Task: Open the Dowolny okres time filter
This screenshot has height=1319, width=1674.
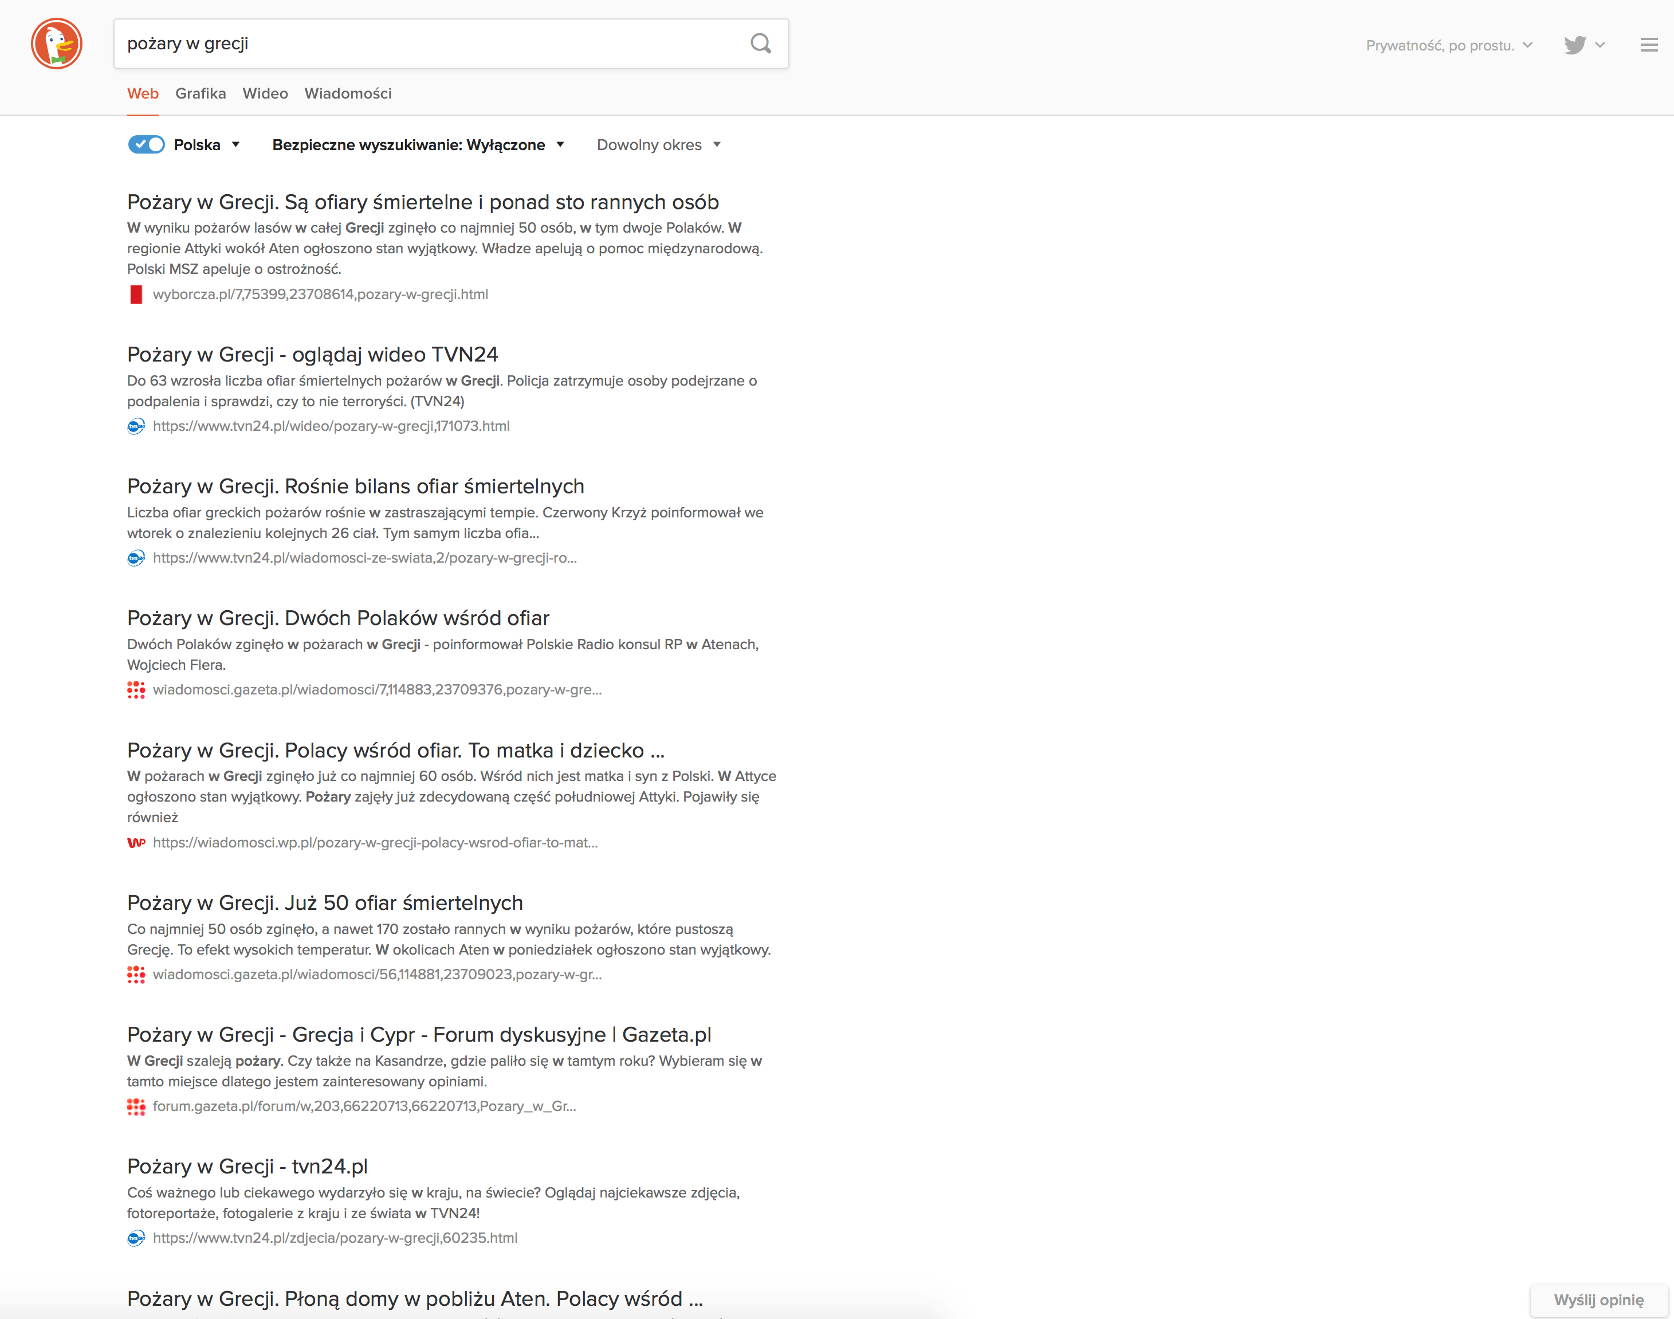Action: (659, 145)
